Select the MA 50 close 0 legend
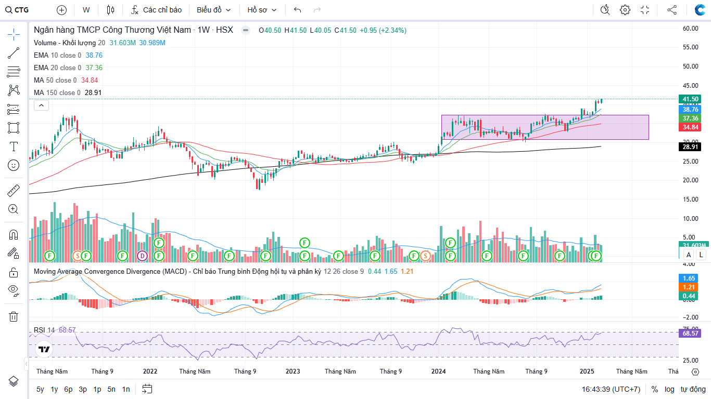 coord(55,80)
